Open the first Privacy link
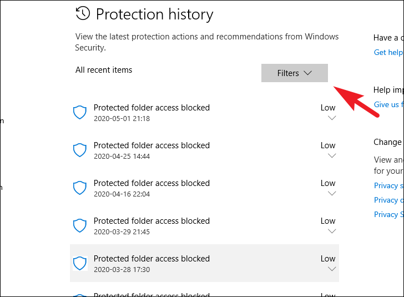This screenshot has height=297, width=404. [x=386, y=185]
